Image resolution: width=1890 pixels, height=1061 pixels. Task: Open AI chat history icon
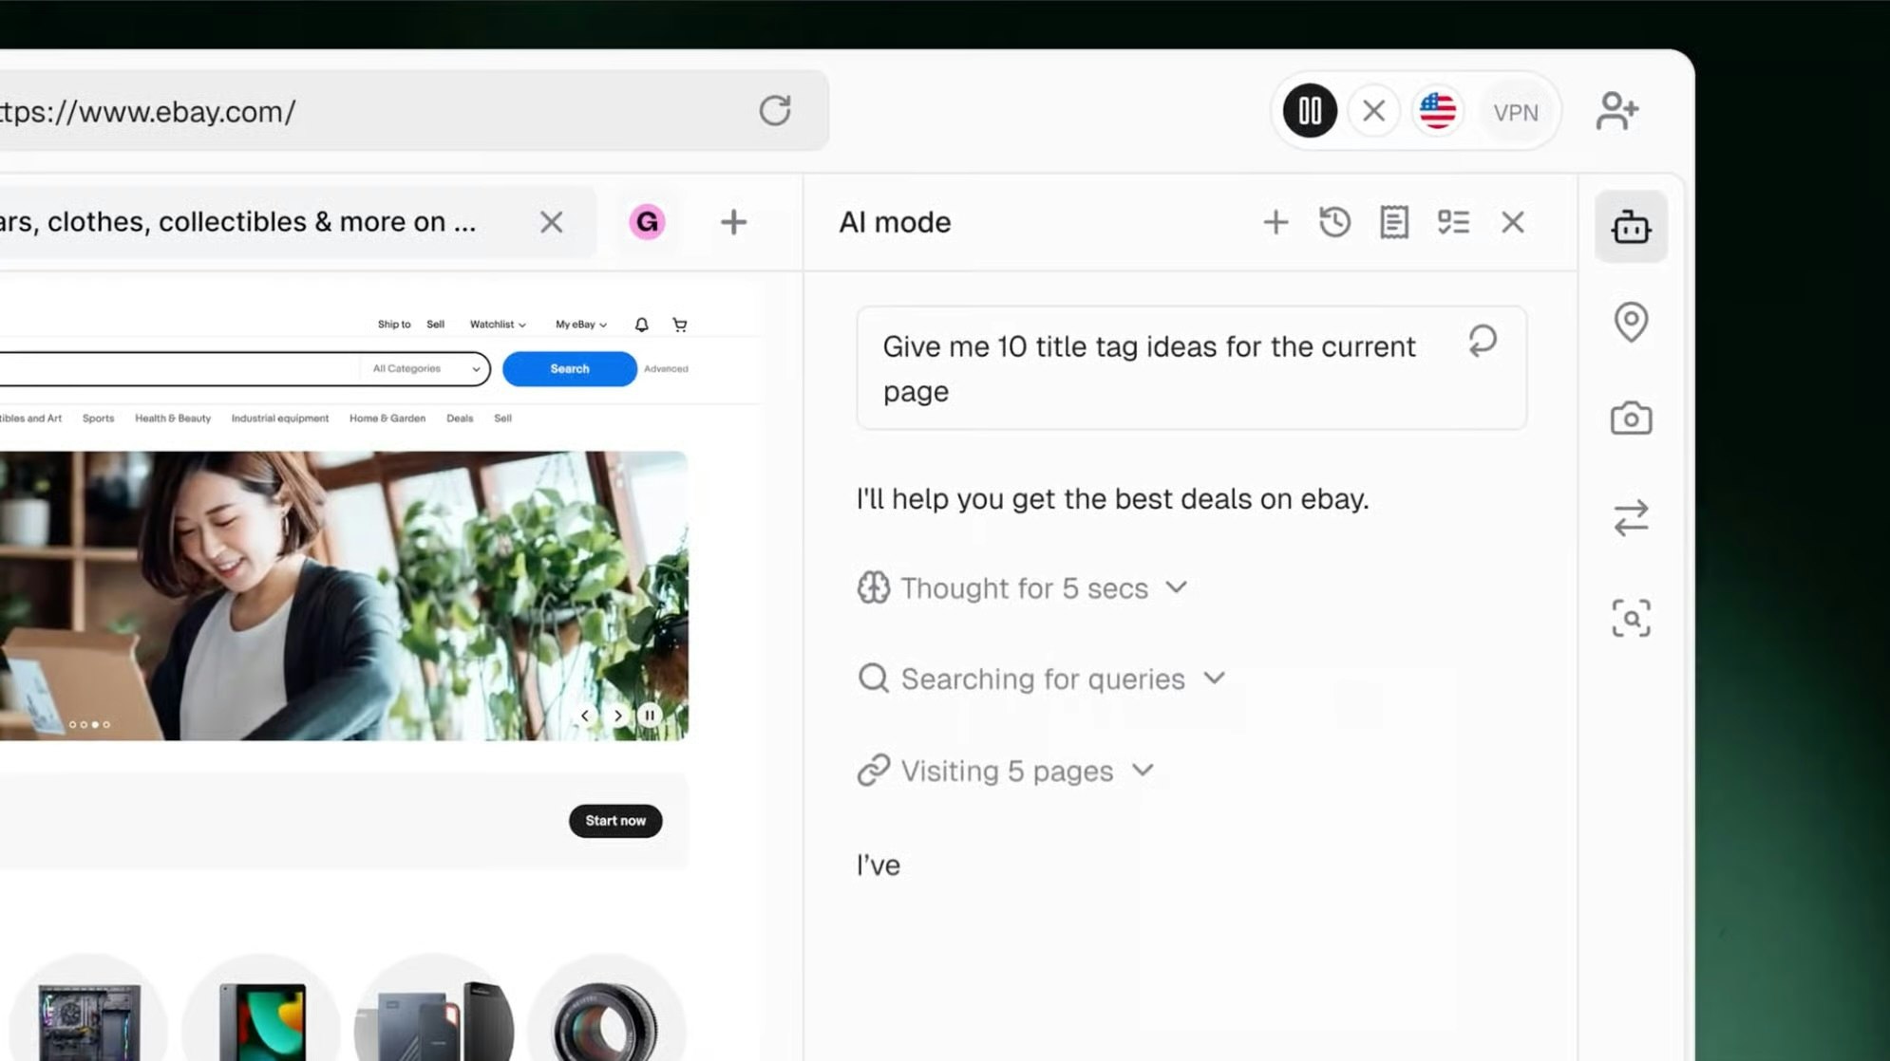pos(1334,222)
